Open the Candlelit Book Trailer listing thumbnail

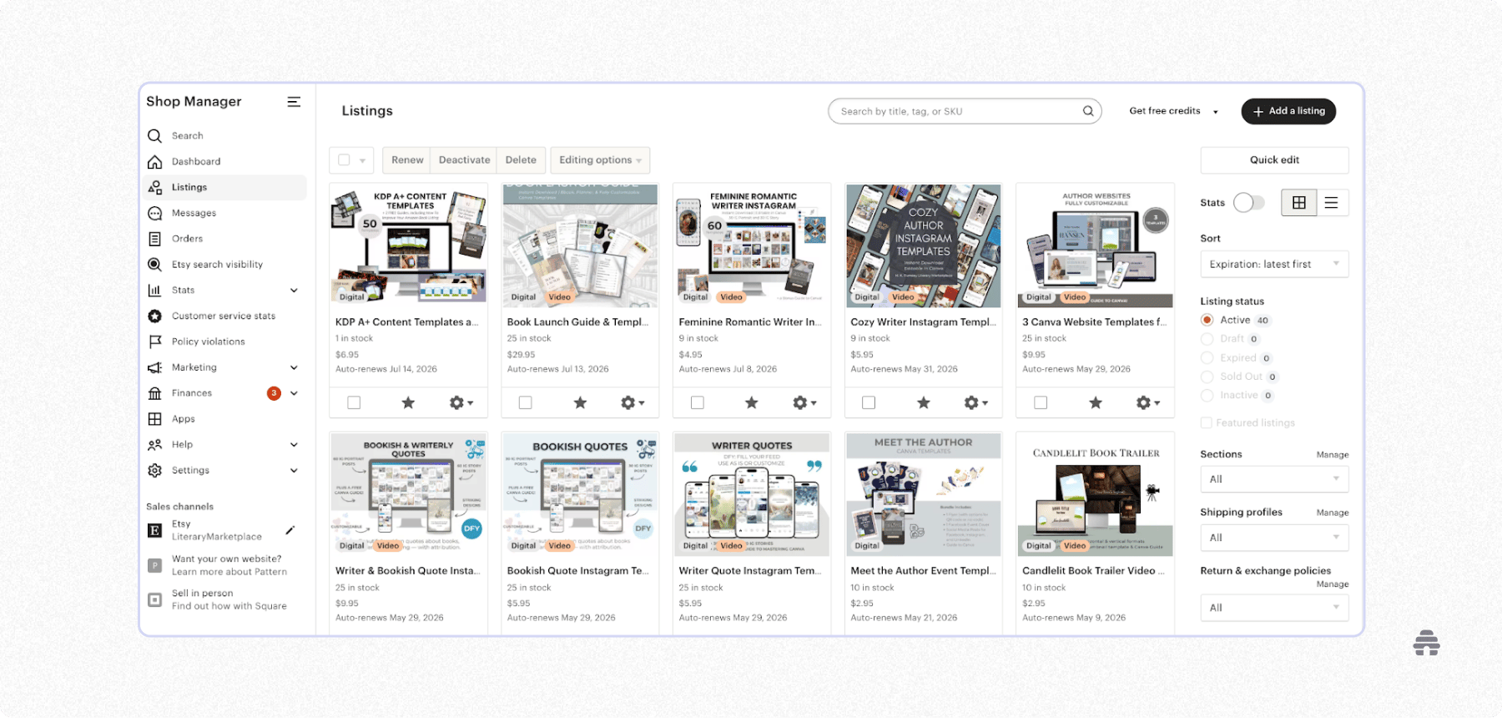[1095, 494]
